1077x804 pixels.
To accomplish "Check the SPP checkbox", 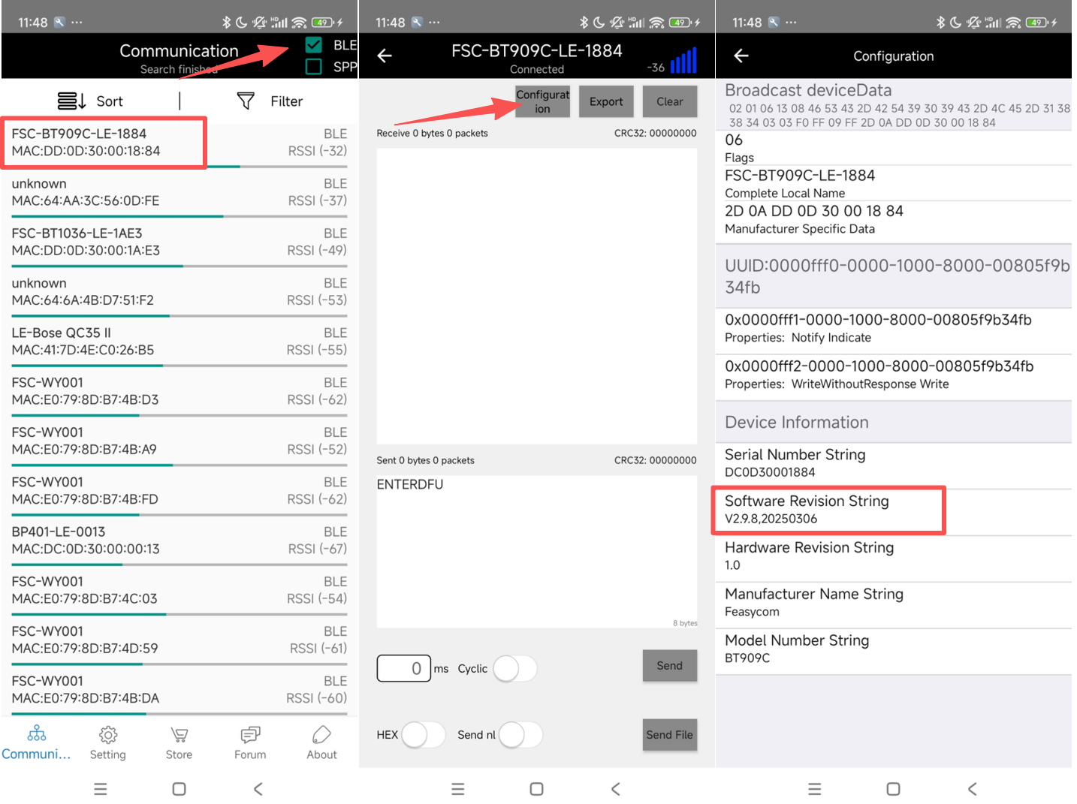I will (314, 67).
